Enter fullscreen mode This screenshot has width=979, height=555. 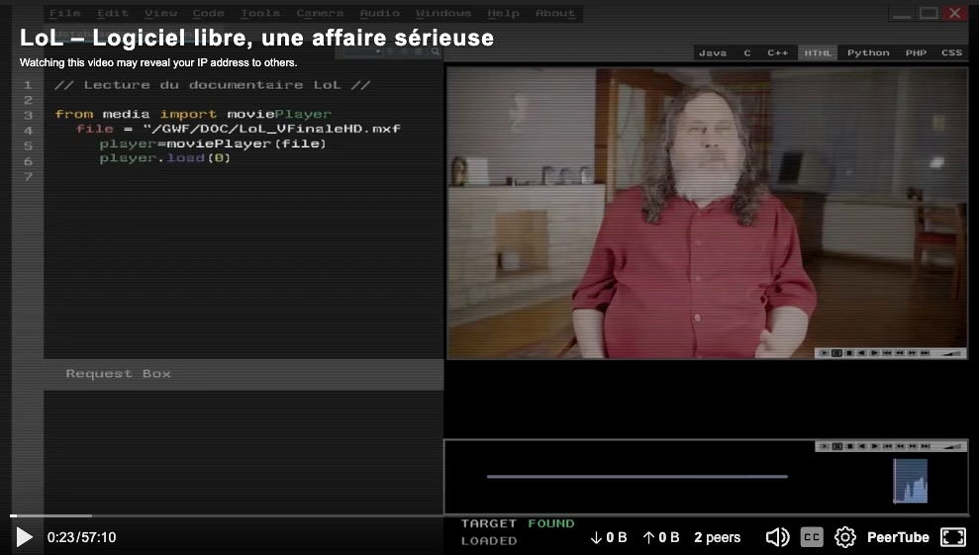point(953,537)
